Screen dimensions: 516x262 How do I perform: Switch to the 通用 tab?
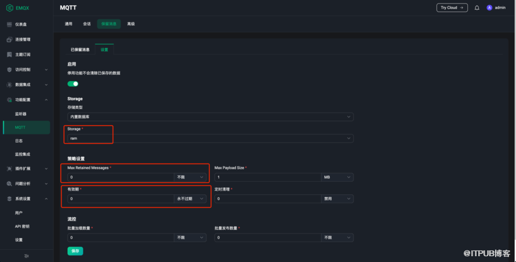pos(68,24)
